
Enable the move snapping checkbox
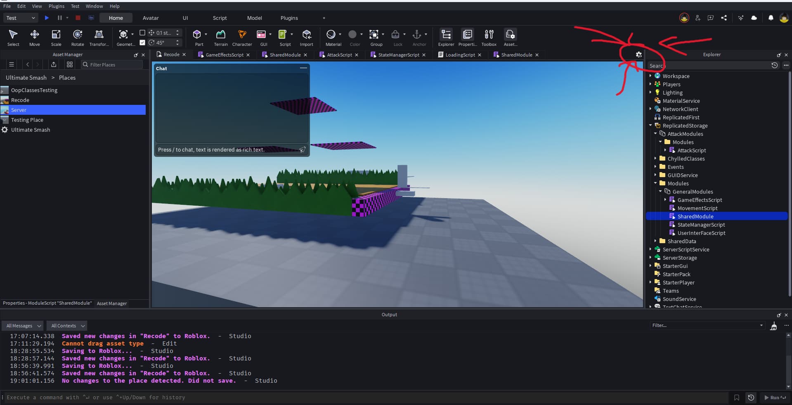coord(142,33)
